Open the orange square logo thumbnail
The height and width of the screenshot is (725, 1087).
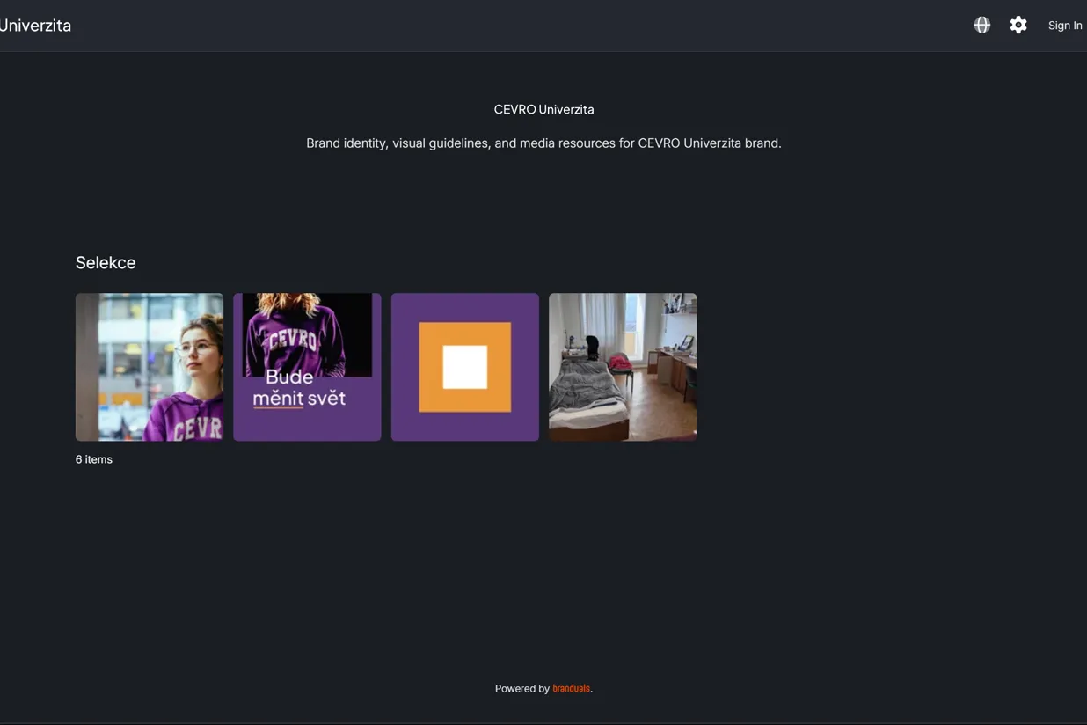click(x=465, y=367)
